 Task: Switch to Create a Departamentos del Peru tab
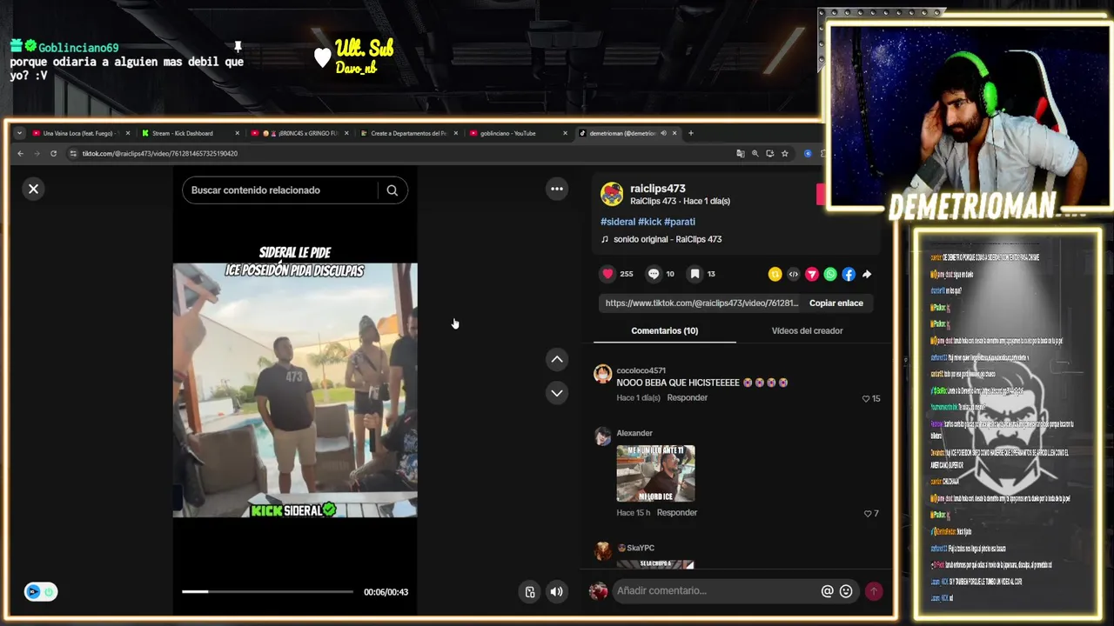(407, 133)
